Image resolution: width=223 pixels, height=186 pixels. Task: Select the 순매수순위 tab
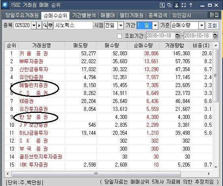[55, 15]
